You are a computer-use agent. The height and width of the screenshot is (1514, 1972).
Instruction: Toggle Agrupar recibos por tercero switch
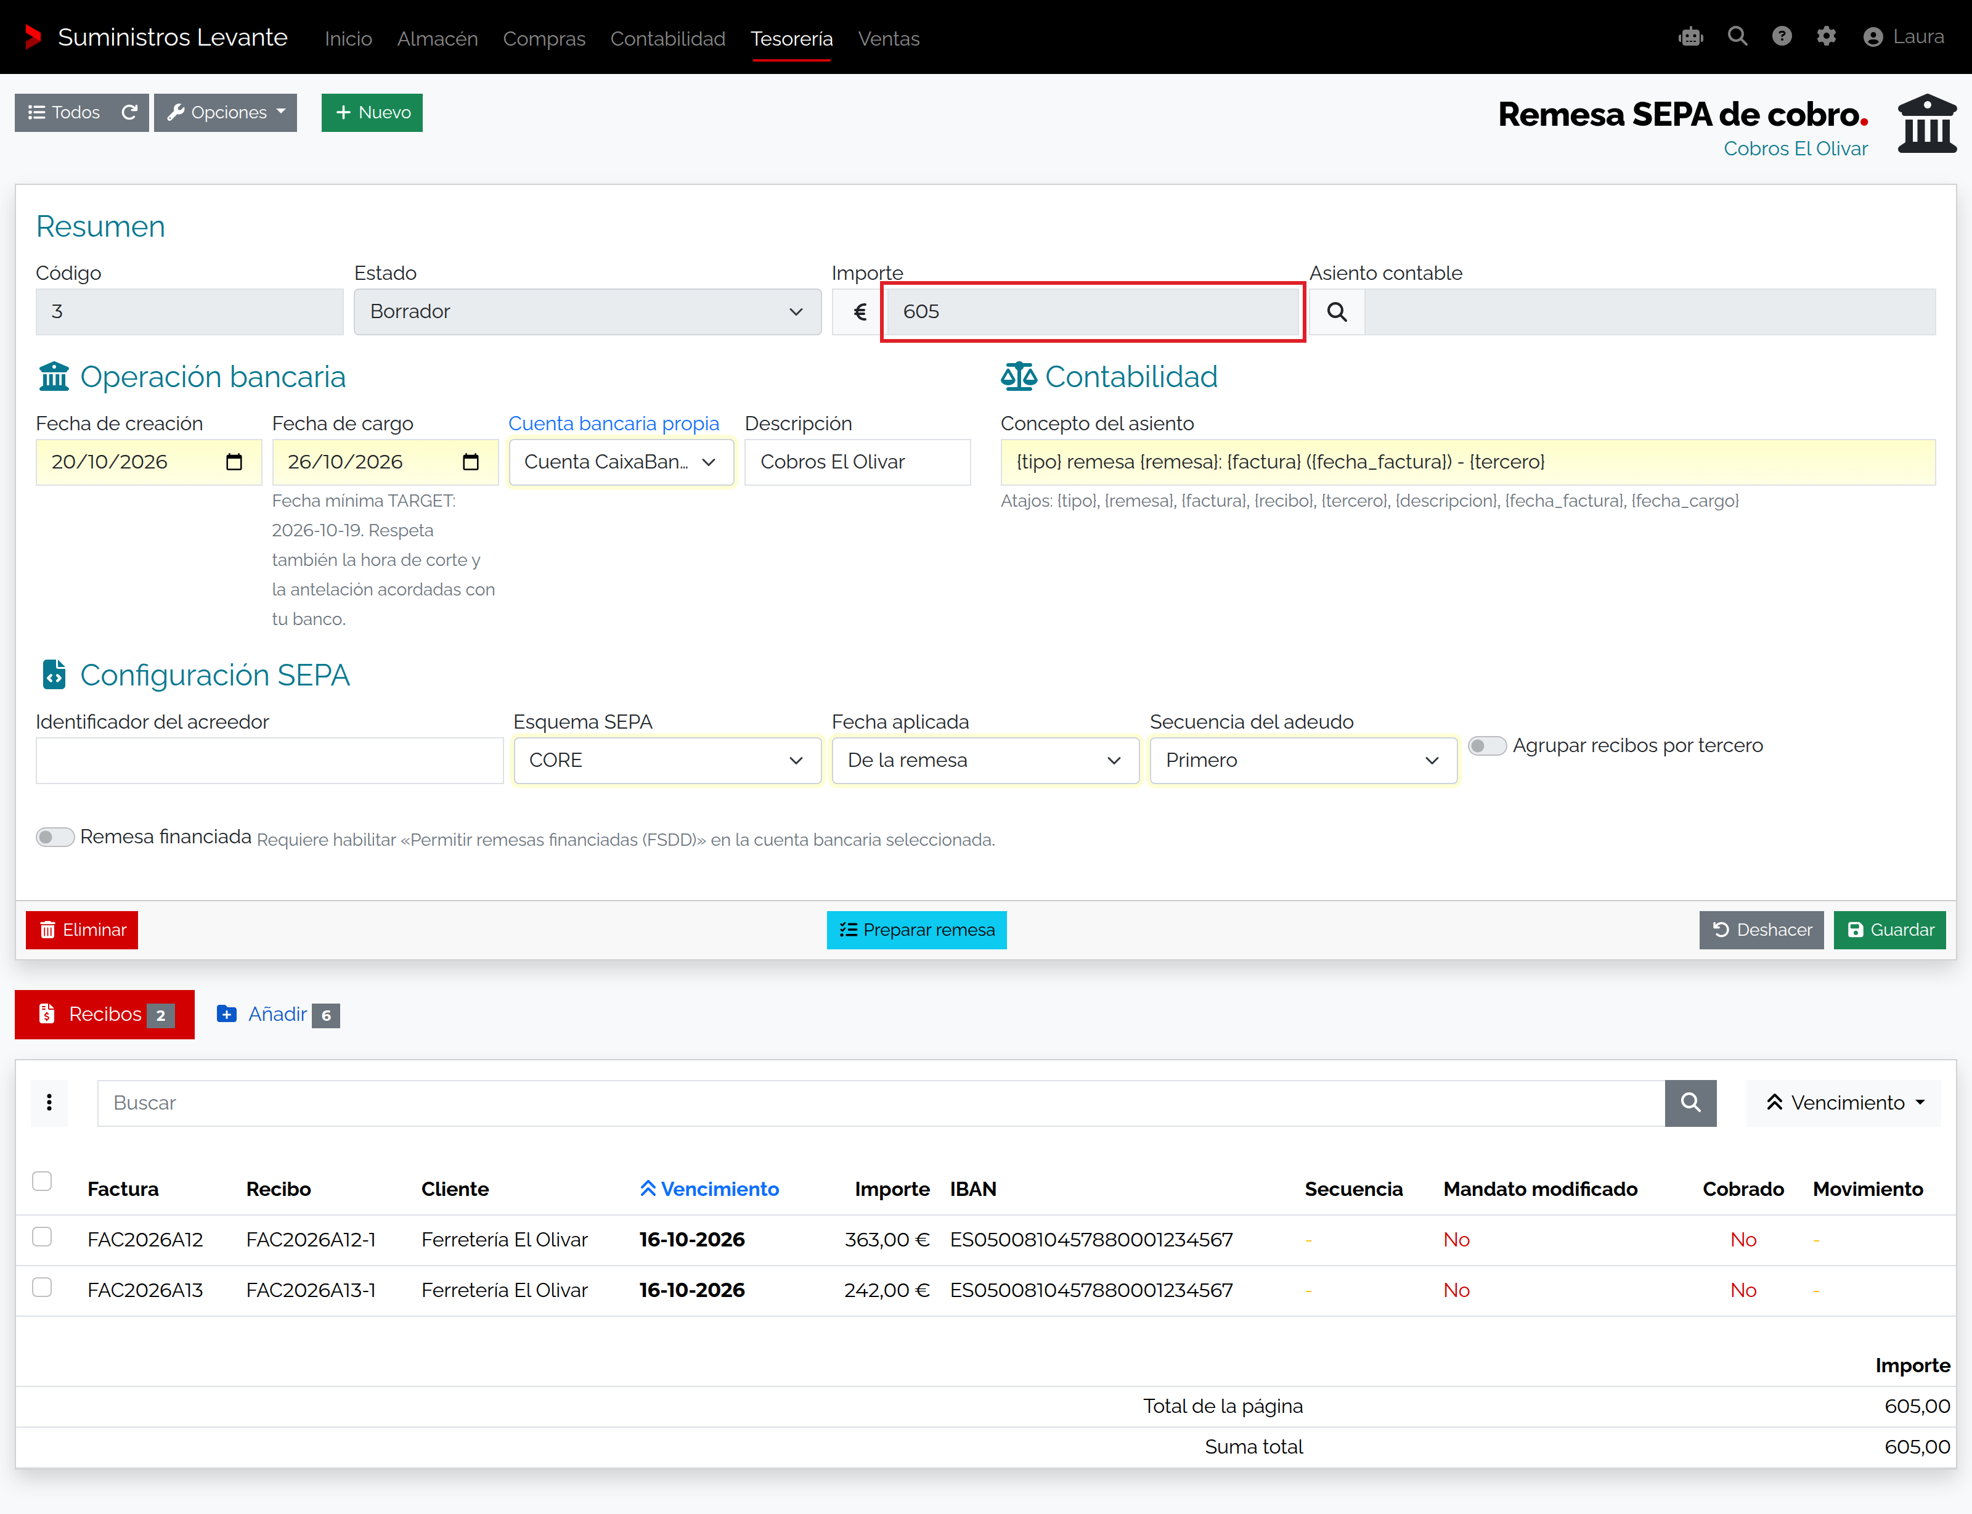tap(1488, 746)
